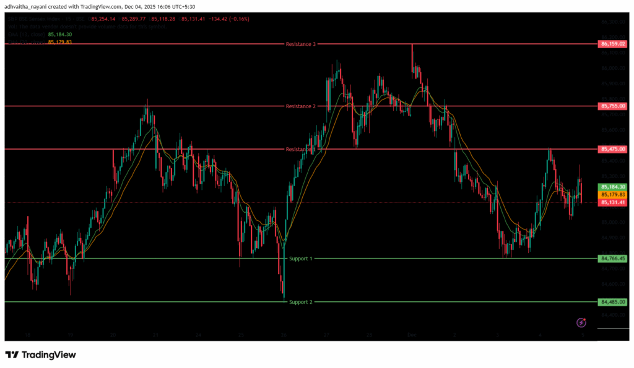Viewport: 634px width, 368px height.
Task: Click the 85,475.00 price axis tag
Action: 613,149
